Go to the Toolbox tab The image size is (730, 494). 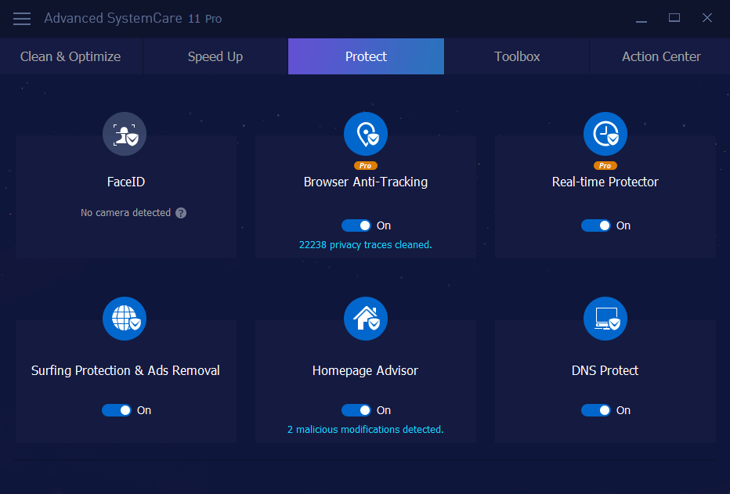517,56
